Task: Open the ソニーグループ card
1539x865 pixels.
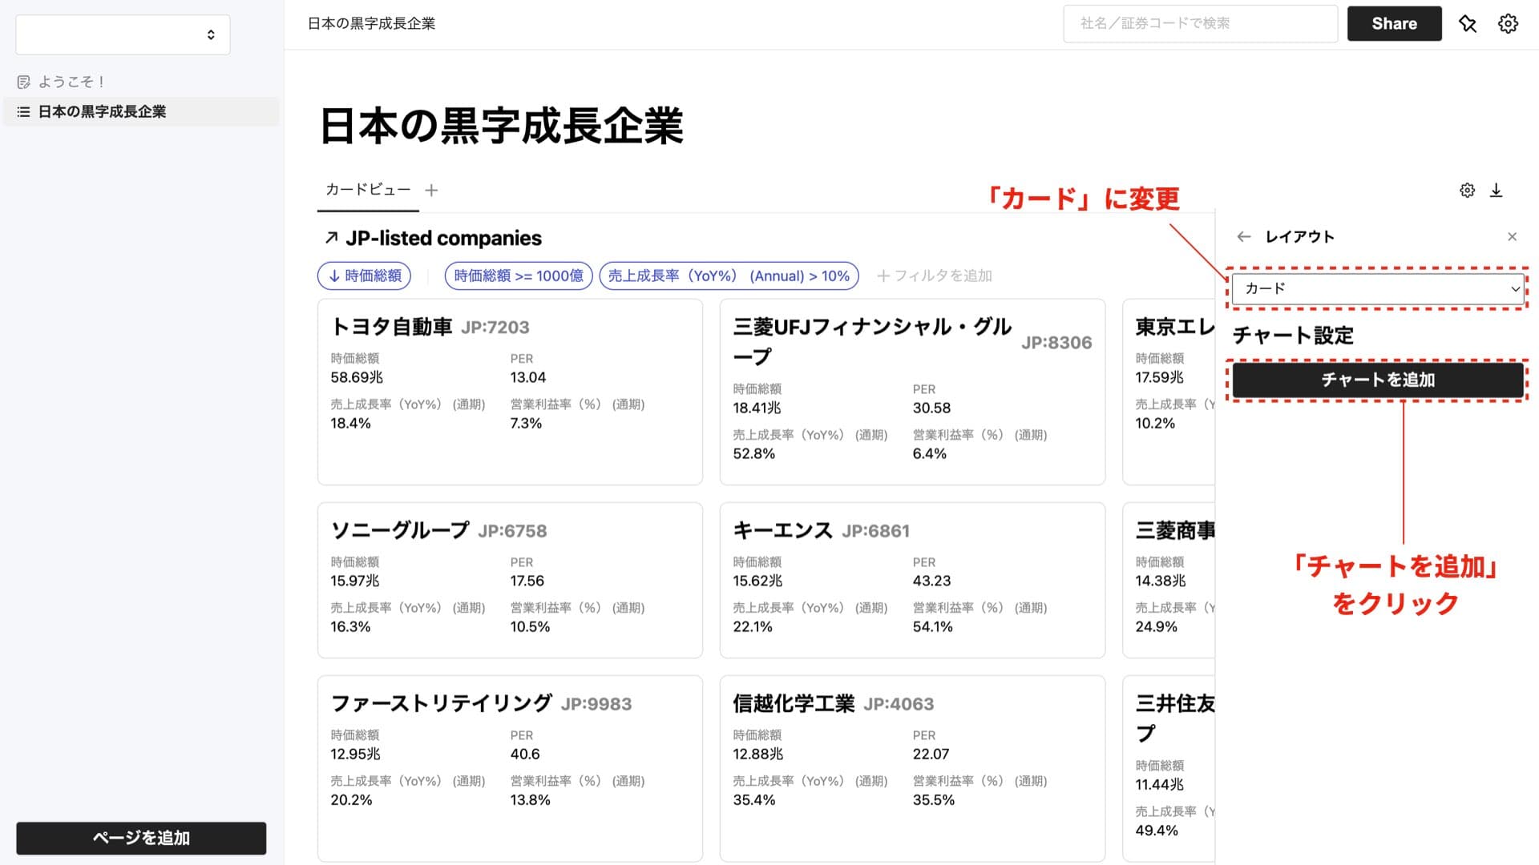Action: point(510,581)
